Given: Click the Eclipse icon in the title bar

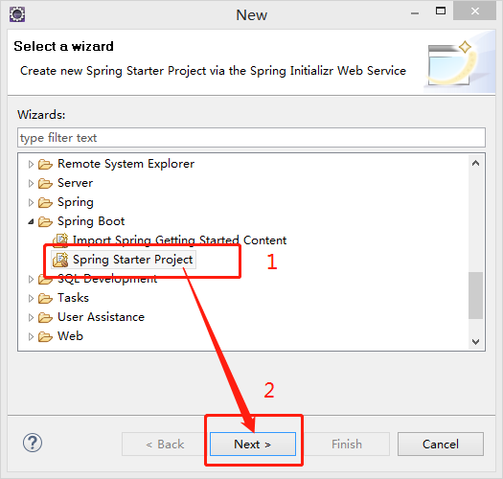Looking at the screenshot, I should (x=17, y=14).
